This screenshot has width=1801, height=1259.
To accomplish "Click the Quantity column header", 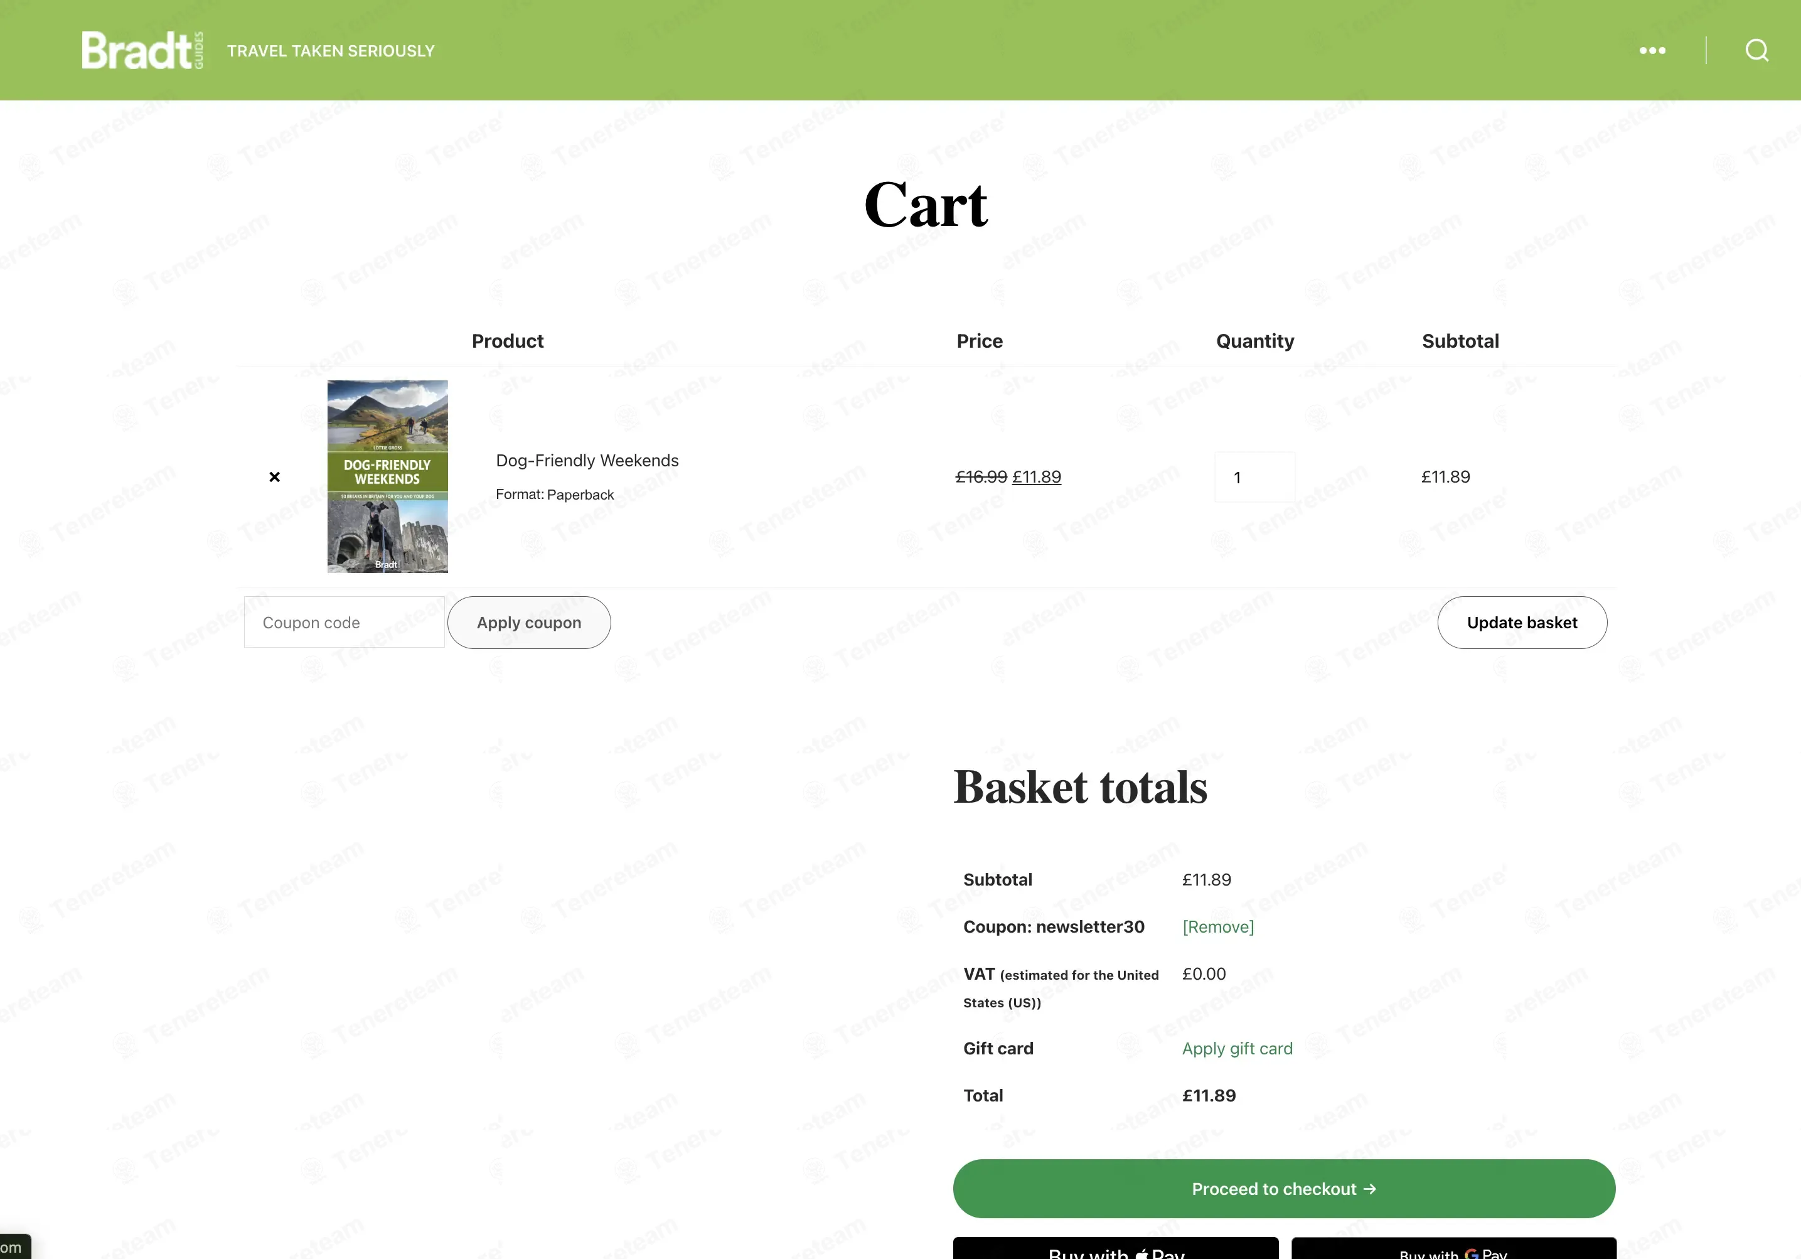I will click(1255, 341).
